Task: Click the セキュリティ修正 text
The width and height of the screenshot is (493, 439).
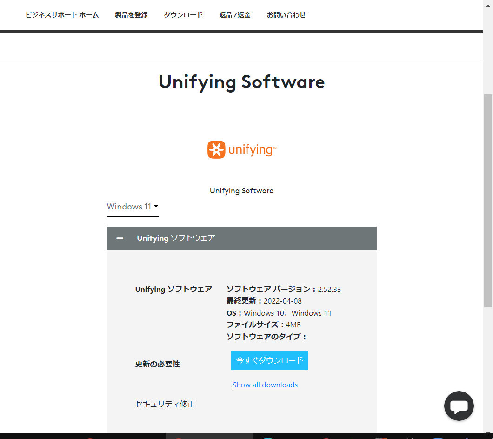Action: [x=165, y=404]
